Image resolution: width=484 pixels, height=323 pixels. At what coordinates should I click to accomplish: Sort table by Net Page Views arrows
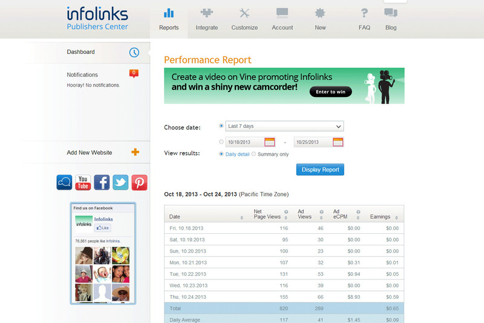point(286,218)
